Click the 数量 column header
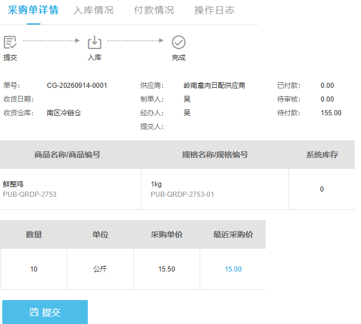Viewport: 361px width, 324px height. (34, 234)
